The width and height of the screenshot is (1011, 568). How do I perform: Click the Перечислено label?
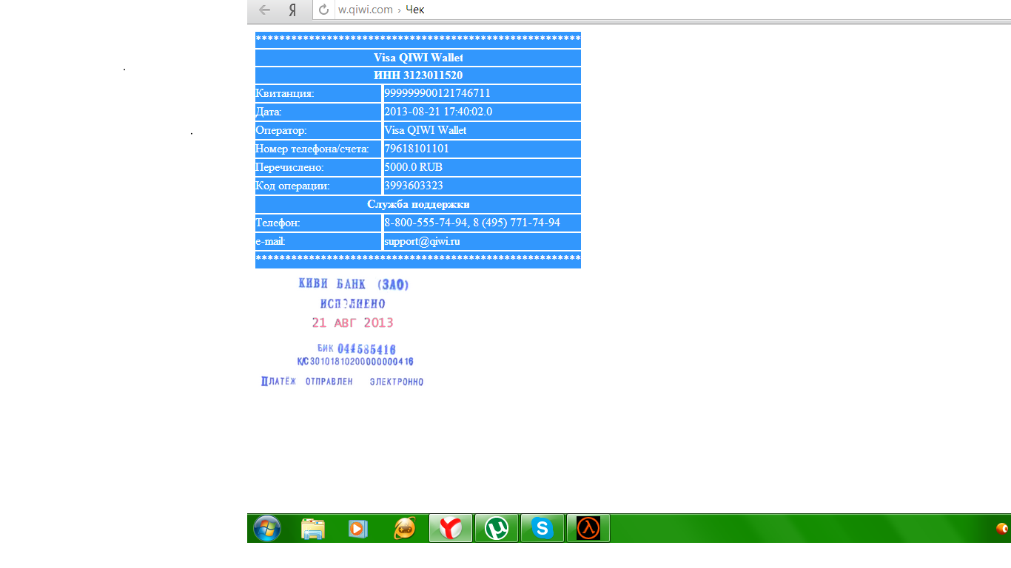point(289,167)
